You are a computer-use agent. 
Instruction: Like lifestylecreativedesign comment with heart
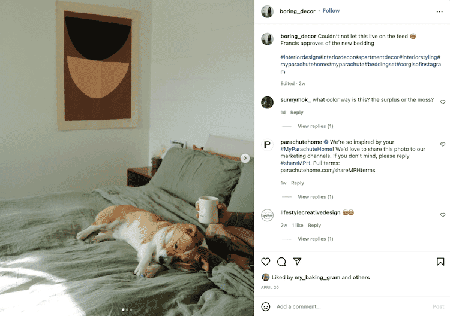pos(443,215)
